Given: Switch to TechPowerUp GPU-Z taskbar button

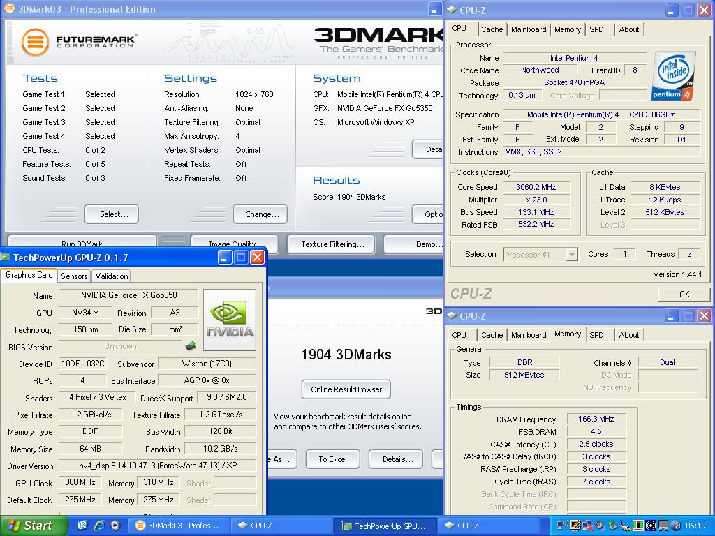Looking at the screenshot, I should pos(385,526).
